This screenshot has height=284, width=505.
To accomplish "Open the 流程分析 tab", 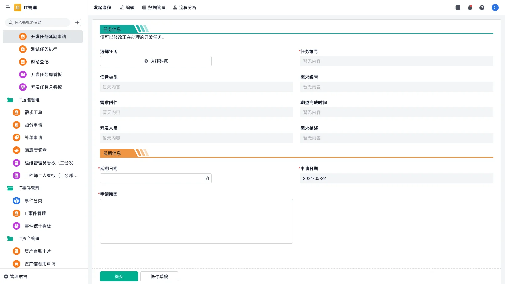I will point(185,8).
